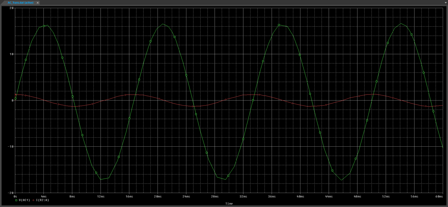Close the AC_Trans.dat tab

tap(37, 3)
